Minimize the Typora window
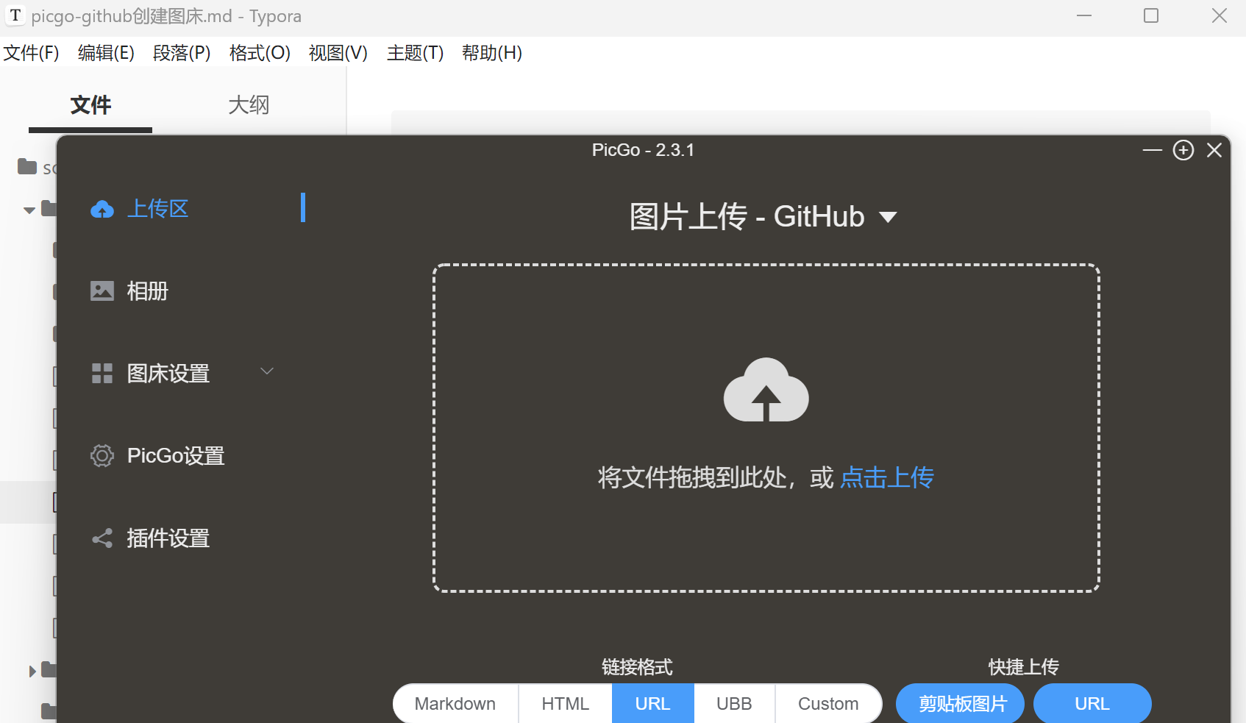1246x723 pixels. (1084, 15)
